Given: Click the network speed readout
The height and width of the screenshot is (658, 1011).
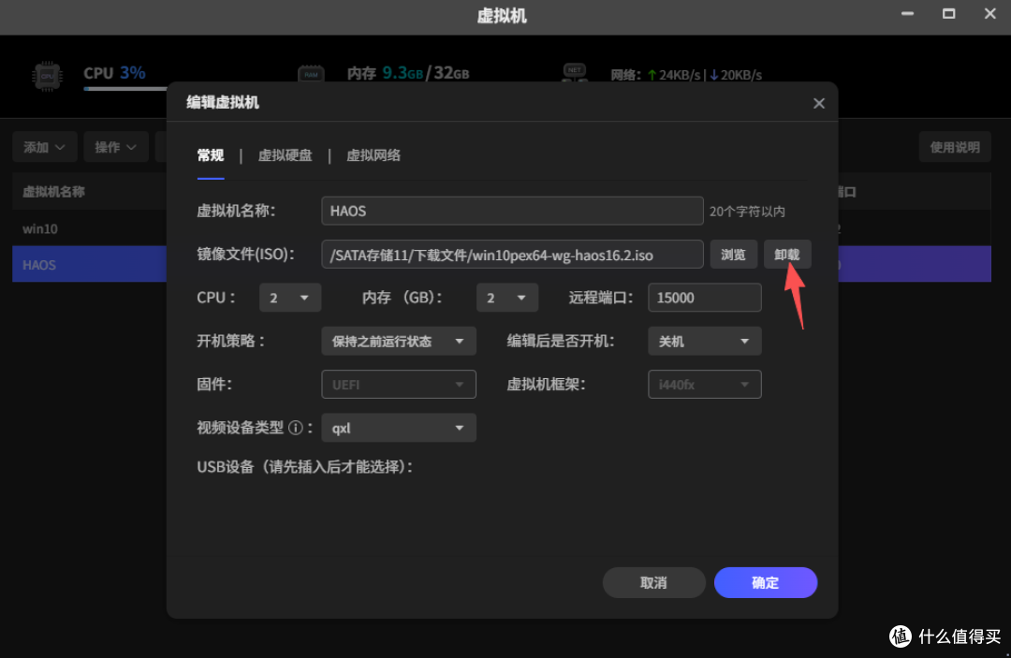Looking at the screenshot, I should (x=686, y=75).
